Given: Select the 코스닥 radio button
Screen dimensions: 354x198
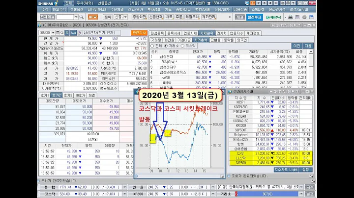Looking at the screenshot, I should 182,46.
